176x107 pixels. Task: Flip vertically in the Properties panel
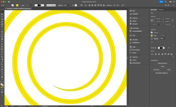[169, 24]
